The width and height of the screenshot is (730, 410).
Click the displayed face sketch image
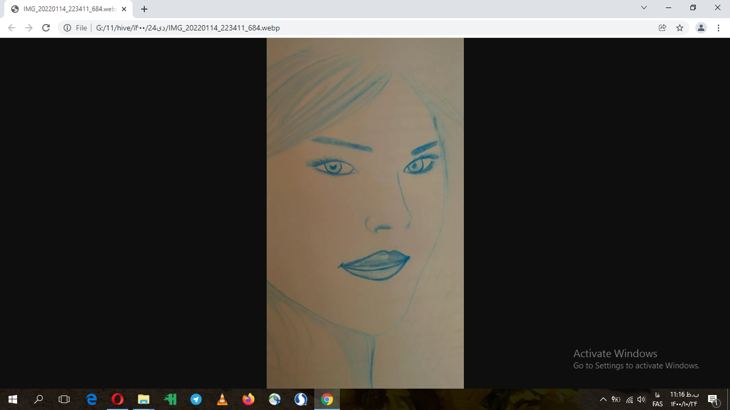(365, 213)
